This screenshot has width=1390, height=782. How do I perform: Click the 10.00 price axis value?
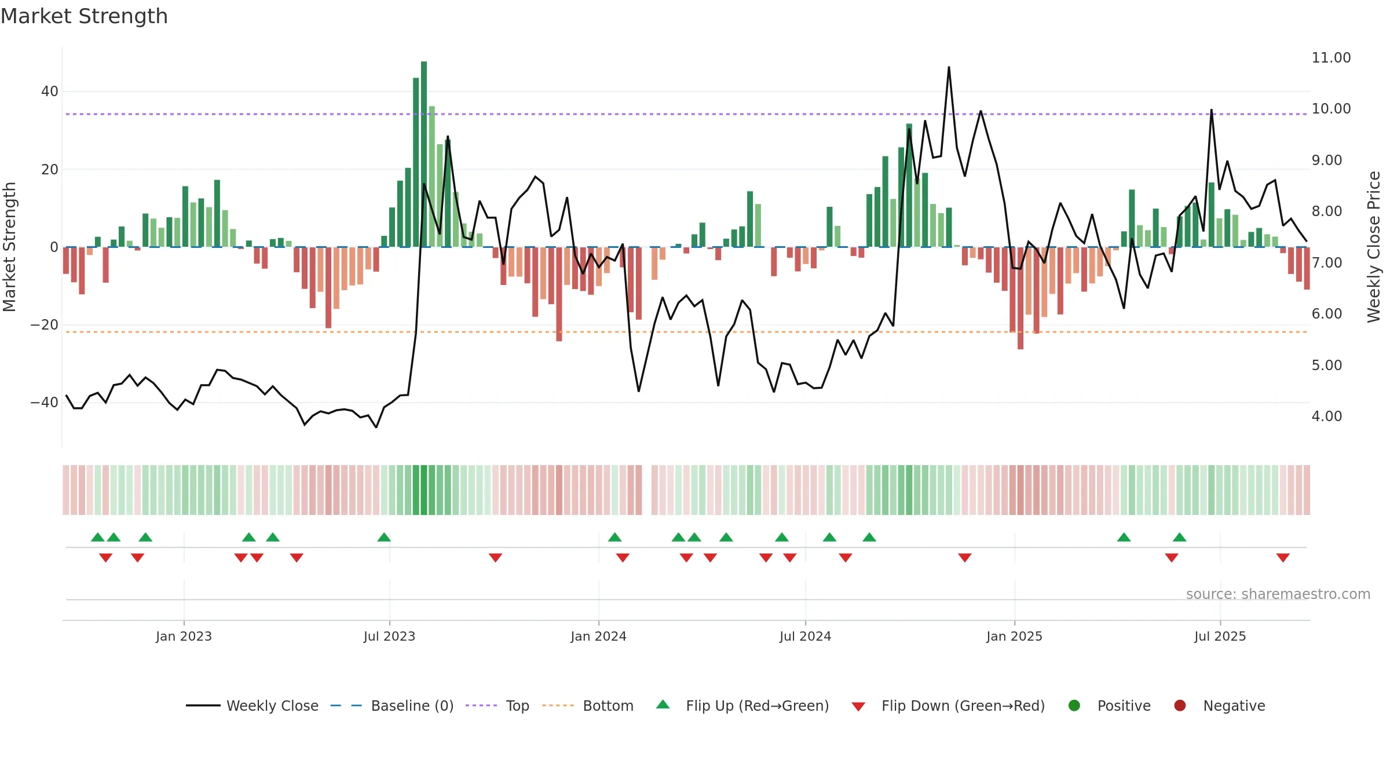tap(1331, 108)
